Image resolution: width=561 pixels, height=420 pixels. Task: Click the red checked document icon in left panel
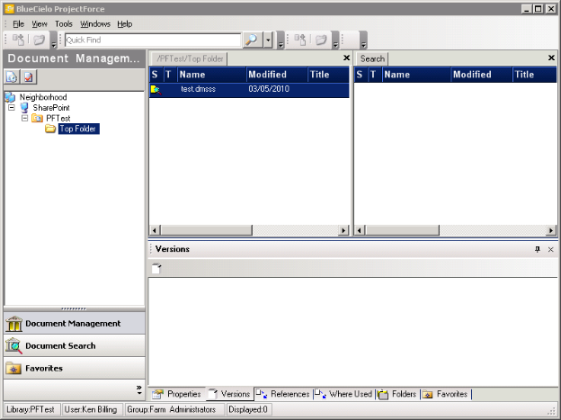(29, 77)
